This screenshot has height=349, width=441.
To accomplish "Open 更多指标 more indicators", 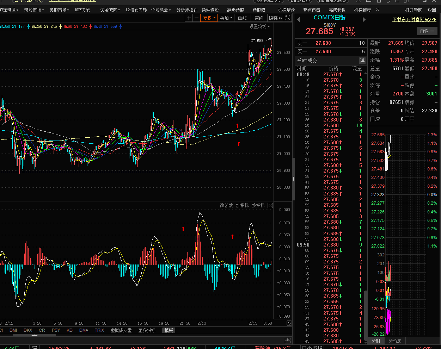I will tap(147, 330).
